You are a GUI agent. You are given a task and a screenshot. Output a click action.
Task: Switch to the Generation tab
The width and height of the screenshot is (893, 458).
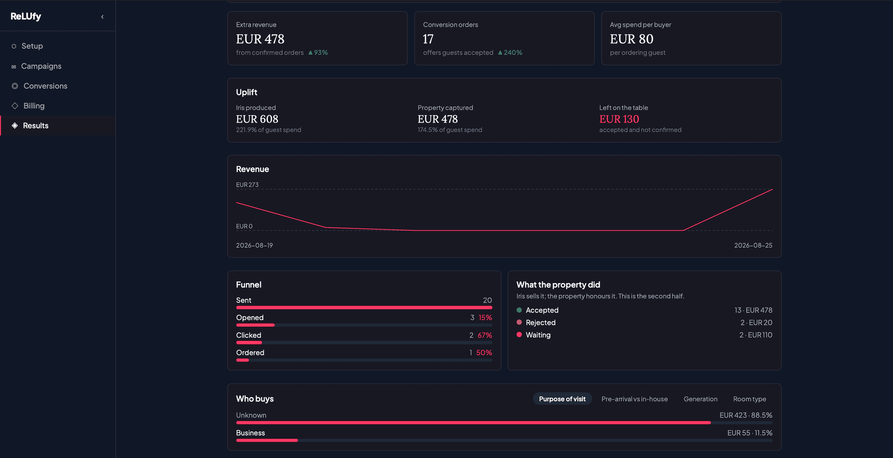point(700,399)
